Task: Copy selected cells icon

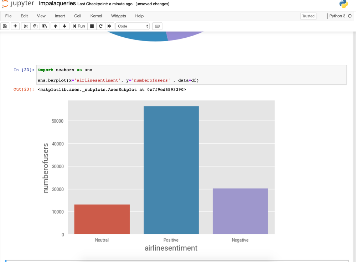Action: click(x=35, y=26)
